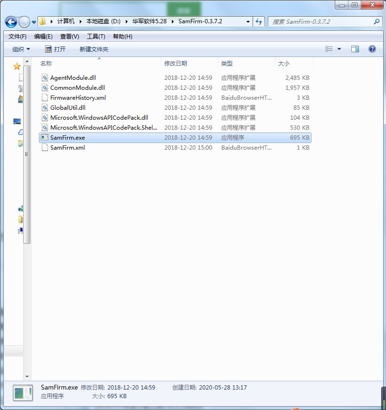Toggle the preview pane icon

(x=355, y=49)
